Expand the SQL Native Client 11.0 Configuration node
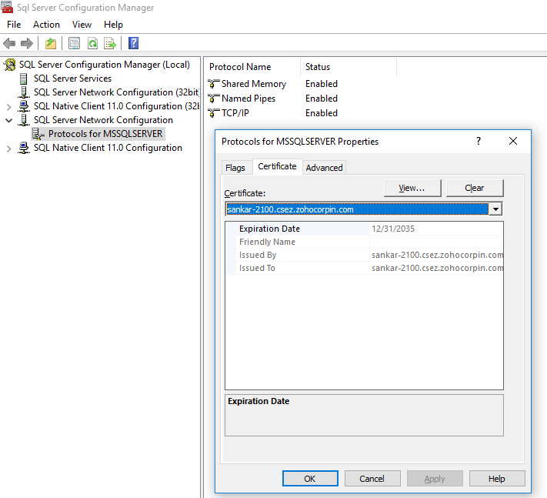This screenshot has width=547, height=498. pos(9,149)
